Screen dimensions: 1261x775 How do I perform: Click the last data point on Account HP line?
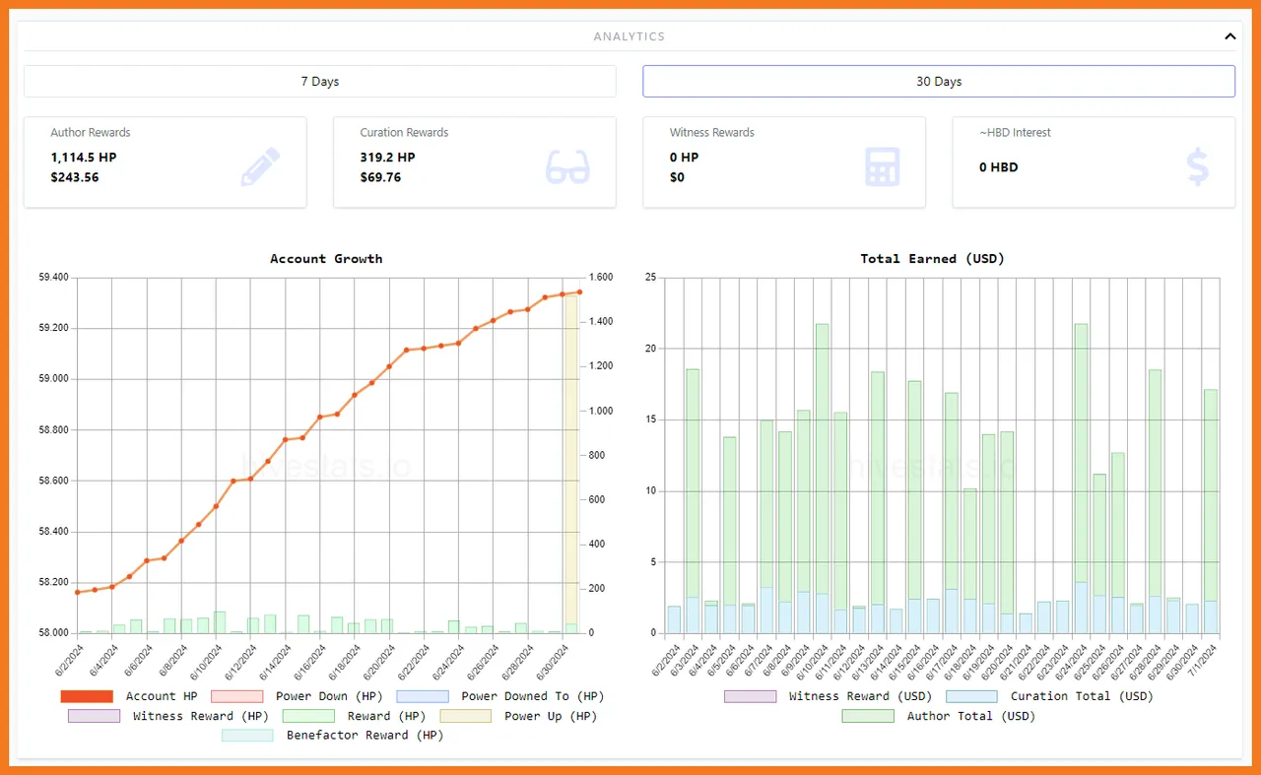click(x=579, y=291)
